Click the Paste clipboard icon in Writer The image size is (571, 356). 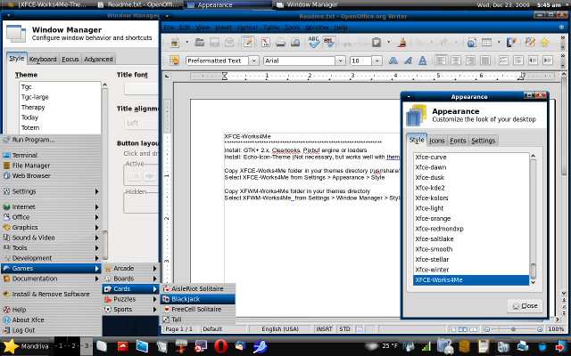[x=377, y=43]
